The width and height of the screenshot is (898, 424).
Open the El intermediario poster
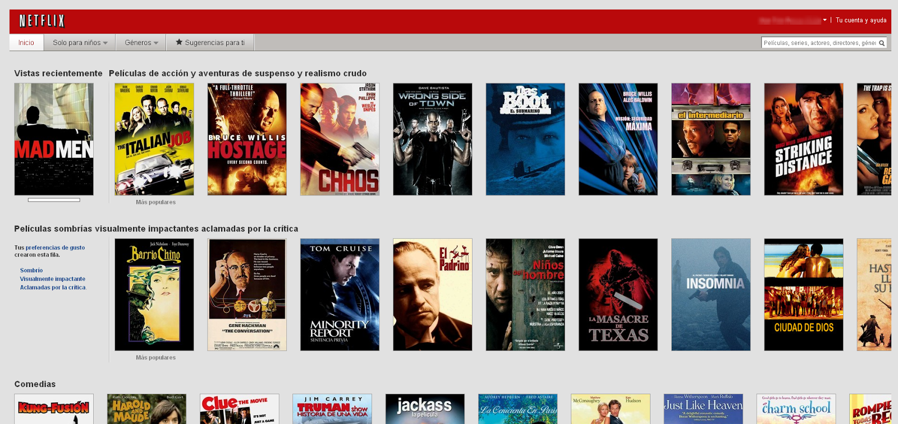click(711, 139)
